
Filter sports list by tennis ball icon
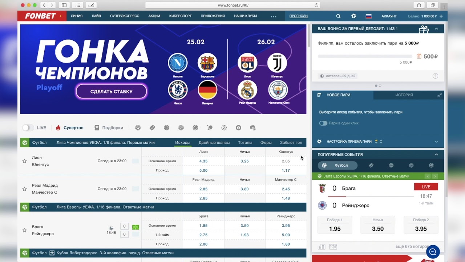click(195, 128)
